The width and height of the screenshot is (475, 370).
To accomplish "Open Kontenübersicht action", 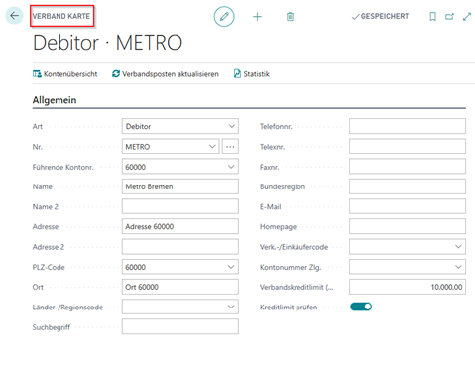I will point(65,74).
